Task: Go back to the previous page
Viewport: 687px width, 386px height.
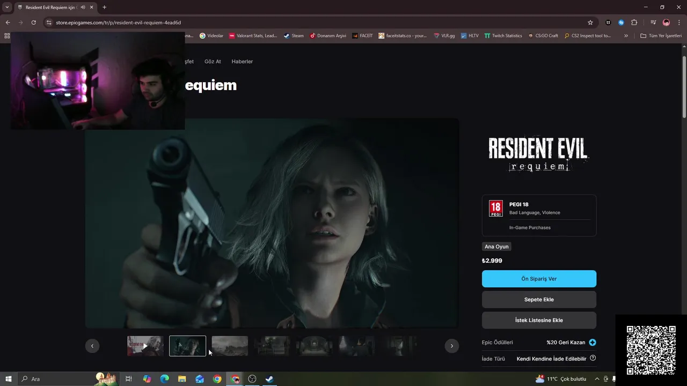Action: click(x=8, y=23)
